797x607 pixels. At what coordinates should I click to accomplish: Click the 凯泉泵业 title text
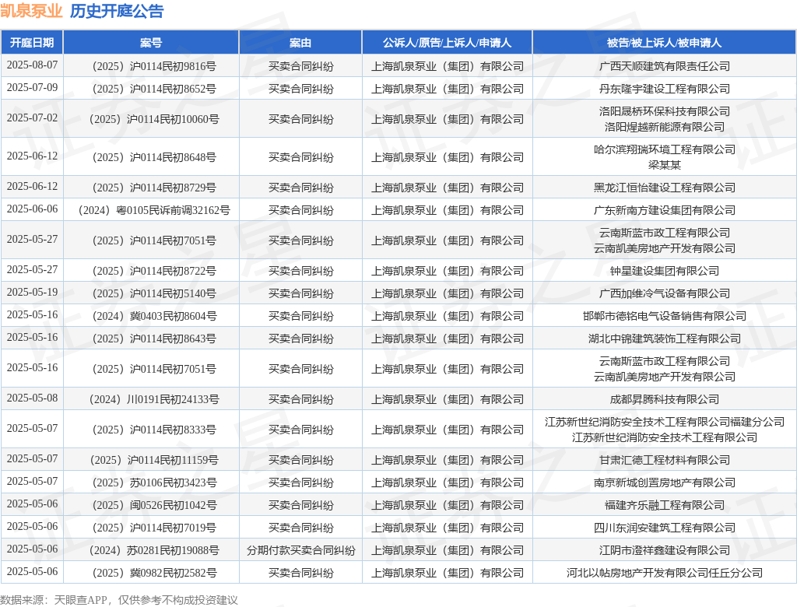pyautogui.click(x=31, y=11)
